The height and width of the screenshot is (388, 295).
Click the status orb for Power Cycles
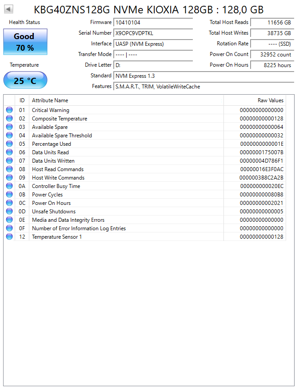click(x=9, y=194)
